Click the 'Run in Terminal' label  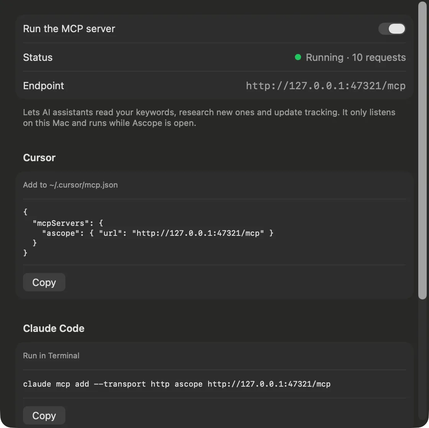point(51,356)
